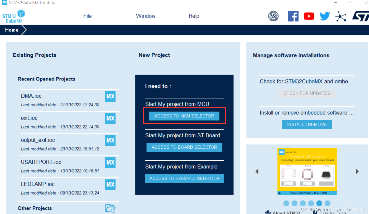Open the YouTube icon link
The width and height of the screenshot is (369, 214).
click(309, 16)
